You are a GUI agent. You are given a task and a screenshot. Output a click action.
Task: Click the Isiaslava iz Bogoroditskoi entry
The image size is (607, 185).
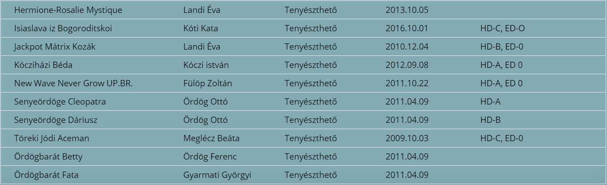63,28
